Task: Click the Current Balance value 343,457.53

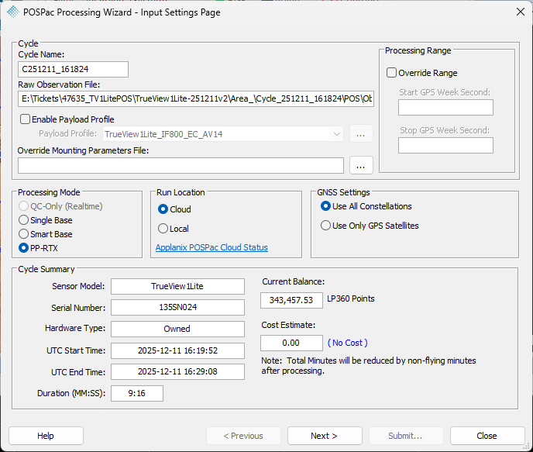Action: (x=291, y=300)
